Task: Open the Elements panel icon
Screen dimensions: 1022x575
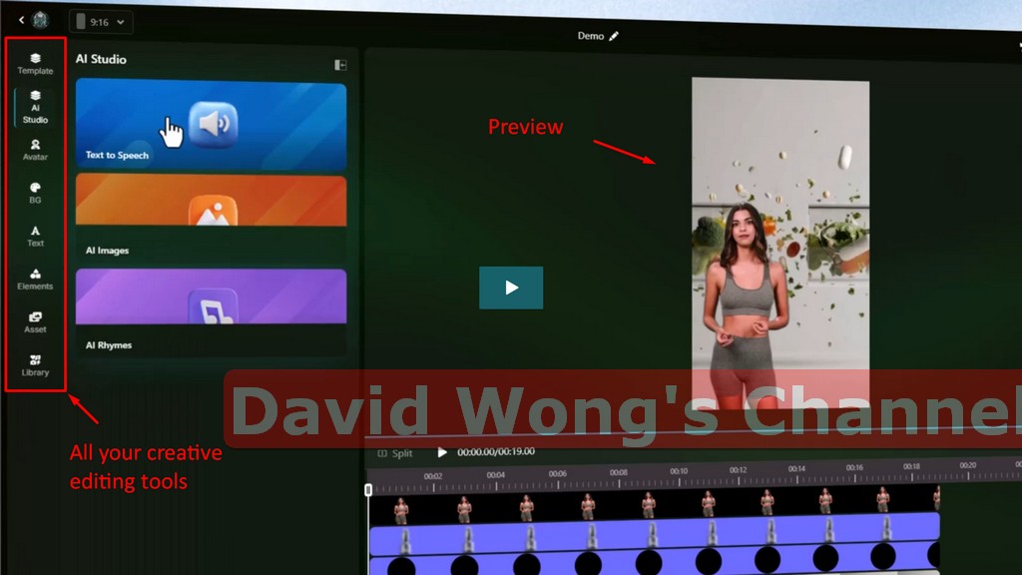Action: (35, 279)
